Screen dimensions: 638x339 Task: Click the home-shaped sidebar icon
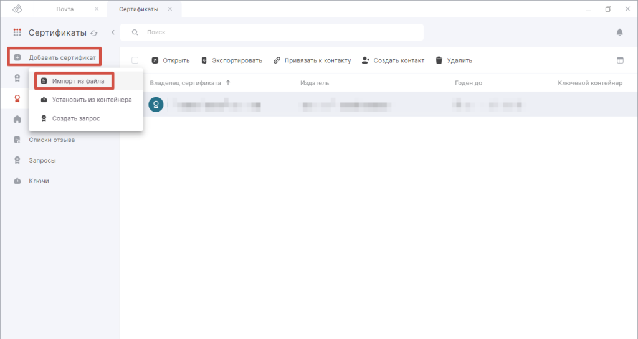[x=17, y=119]
